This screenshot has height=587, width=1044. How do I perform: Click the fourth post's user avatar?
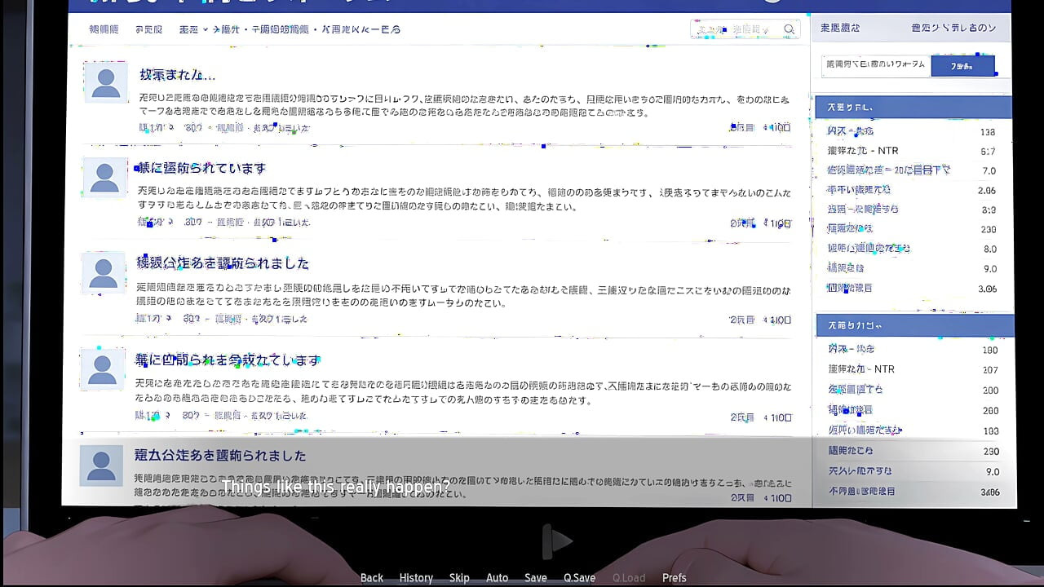point(102,369)
